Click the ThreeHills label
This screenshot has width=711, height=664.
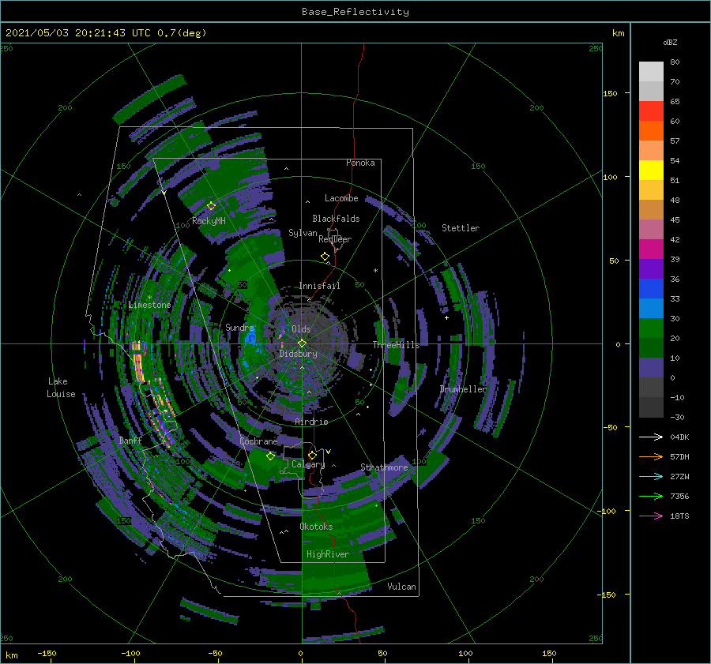click(397, 345)
